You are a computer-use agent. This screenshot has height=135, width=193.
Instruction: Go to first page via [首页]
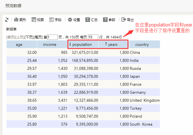coord(11,37)
